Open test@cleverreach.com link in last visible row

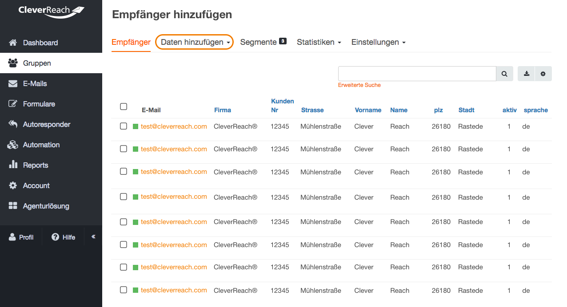pos(174,290)
